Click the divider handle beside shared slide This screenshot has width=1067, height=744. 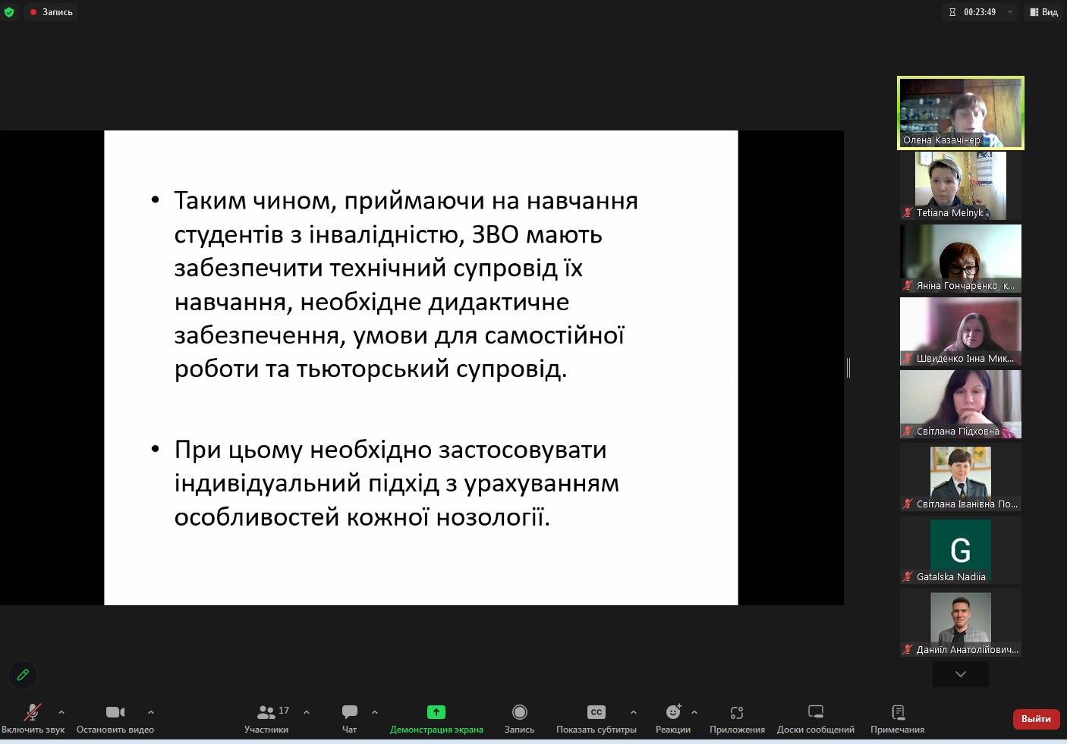pyautogui.click(x=848, y=368)
